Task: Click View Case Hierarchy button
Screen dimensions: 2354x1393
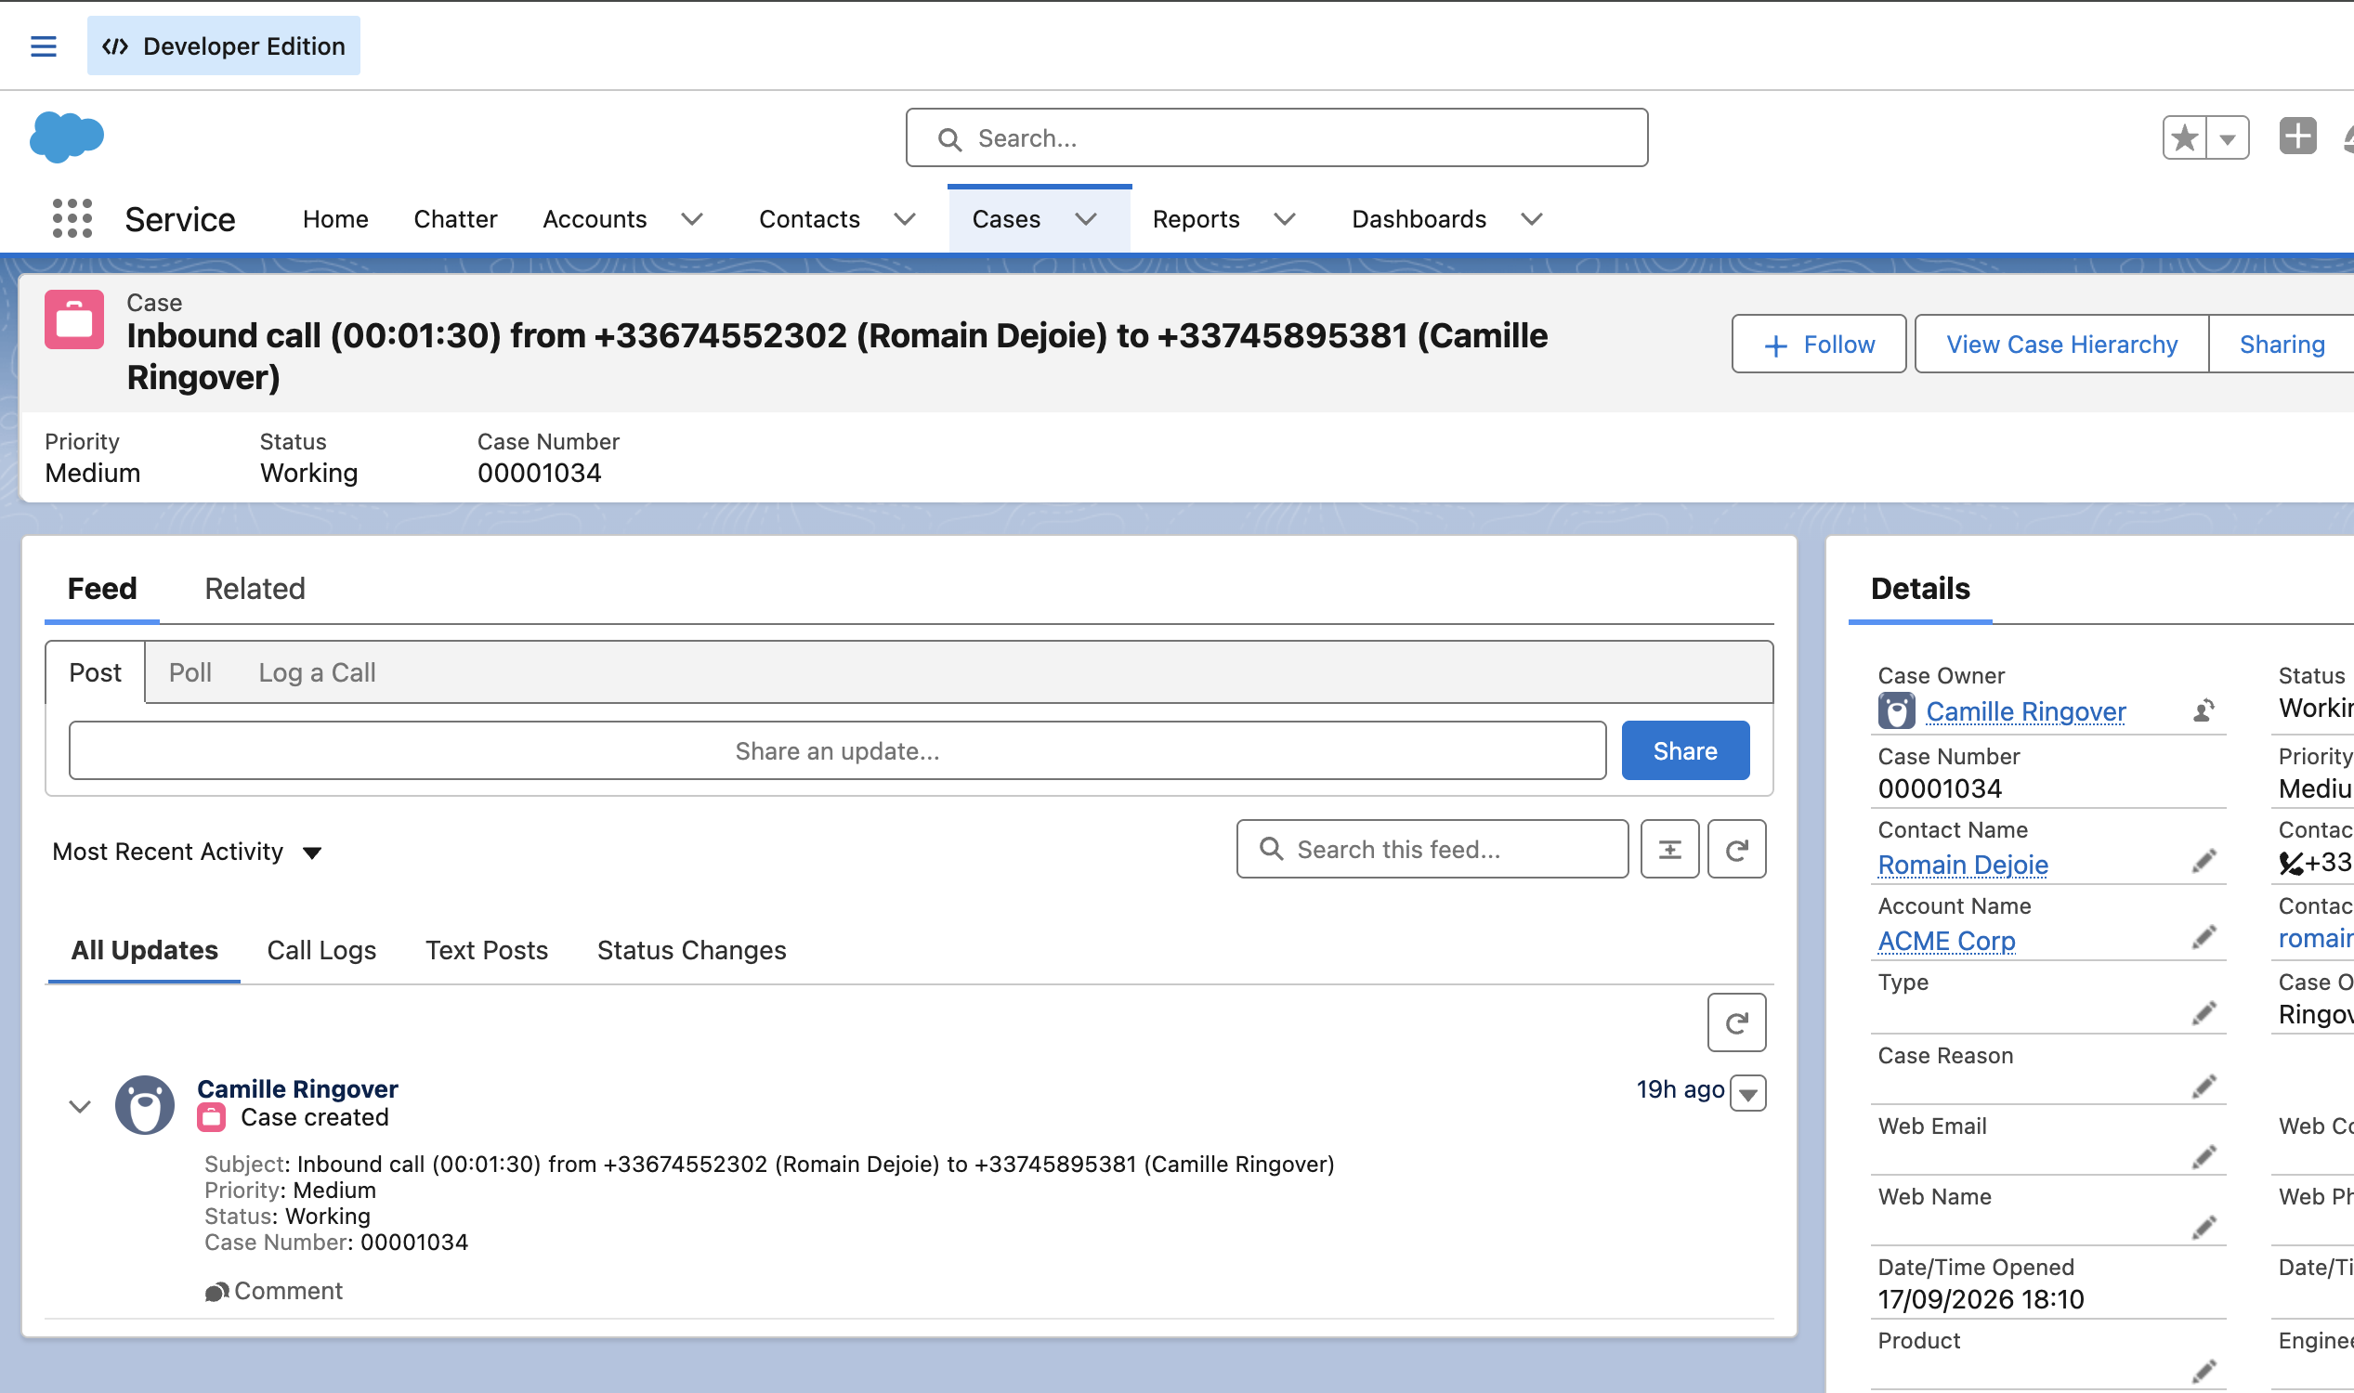Action: (x=2062, y=345)
